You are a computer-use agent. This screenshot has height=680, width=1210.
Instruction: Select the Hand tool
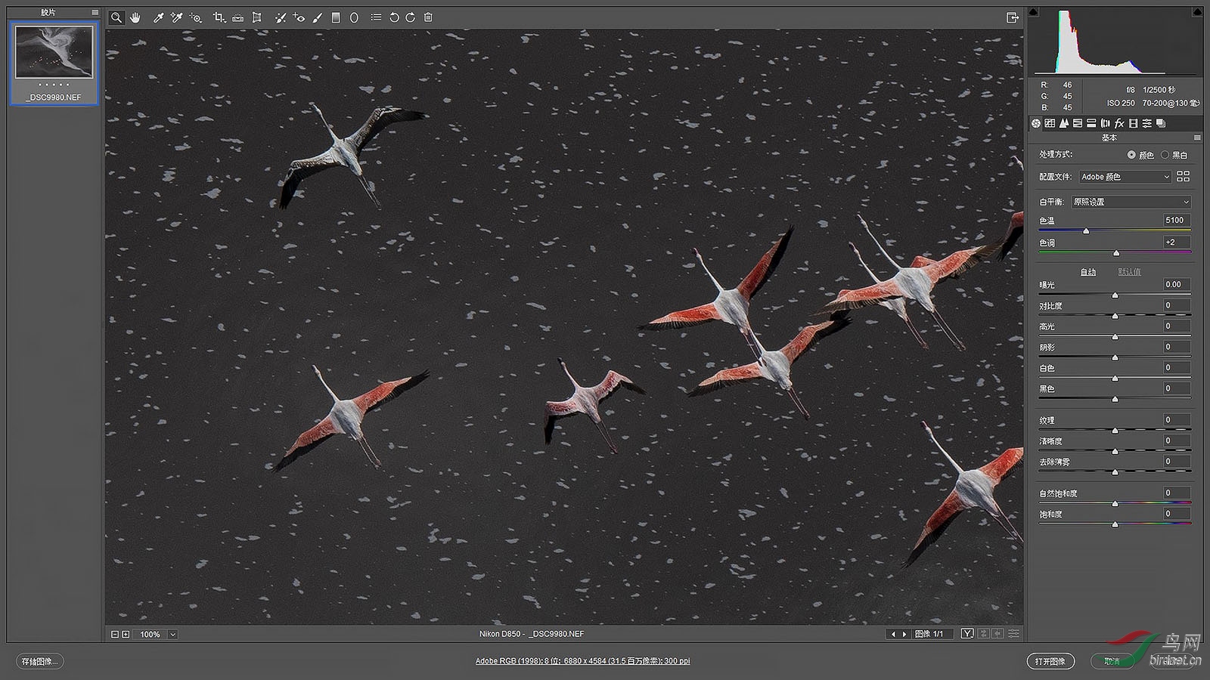(x=135, y=17)
